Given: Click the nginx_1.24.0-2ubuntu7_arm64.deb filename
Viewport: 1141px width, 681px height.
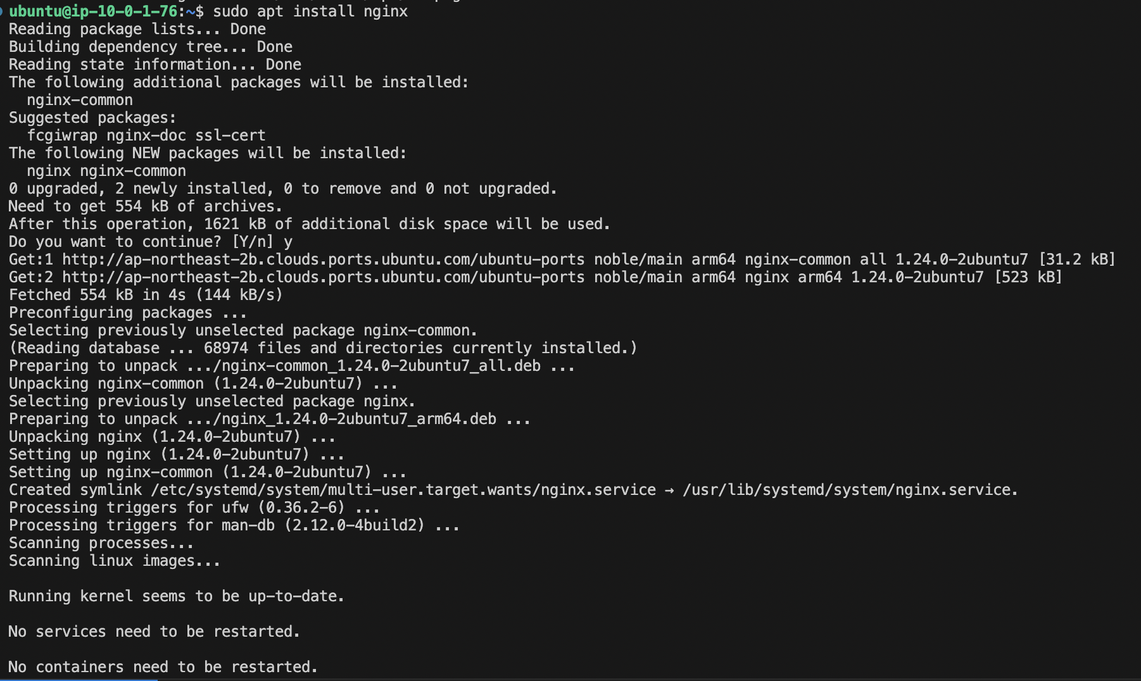Looking at the screenshot, I should point(359,419).
